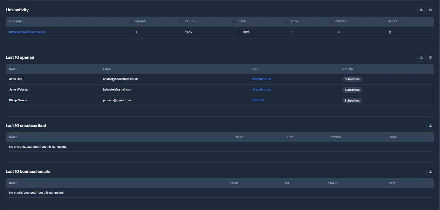Click the email pmorris@gmail.com
The image size is (440, 210).
coord(117,100)
